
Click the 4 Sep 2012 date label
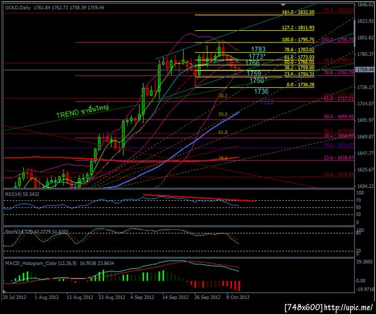(x=142, y=297)
